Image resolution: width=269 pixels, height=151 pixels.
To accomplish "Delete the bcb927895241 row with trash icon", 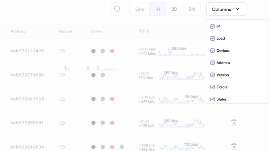I will pyautogui.click(x=234, y=122).
